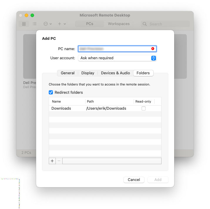
Task: Select the Workspaces segment
Action: click(119, 24)
